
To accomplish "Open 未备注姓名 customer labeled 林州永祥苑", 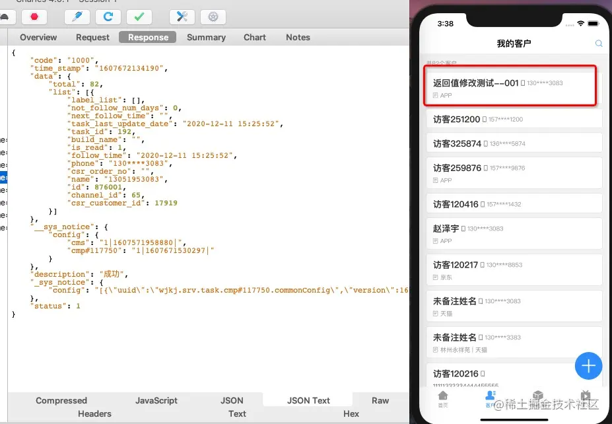I will [514, 342].
